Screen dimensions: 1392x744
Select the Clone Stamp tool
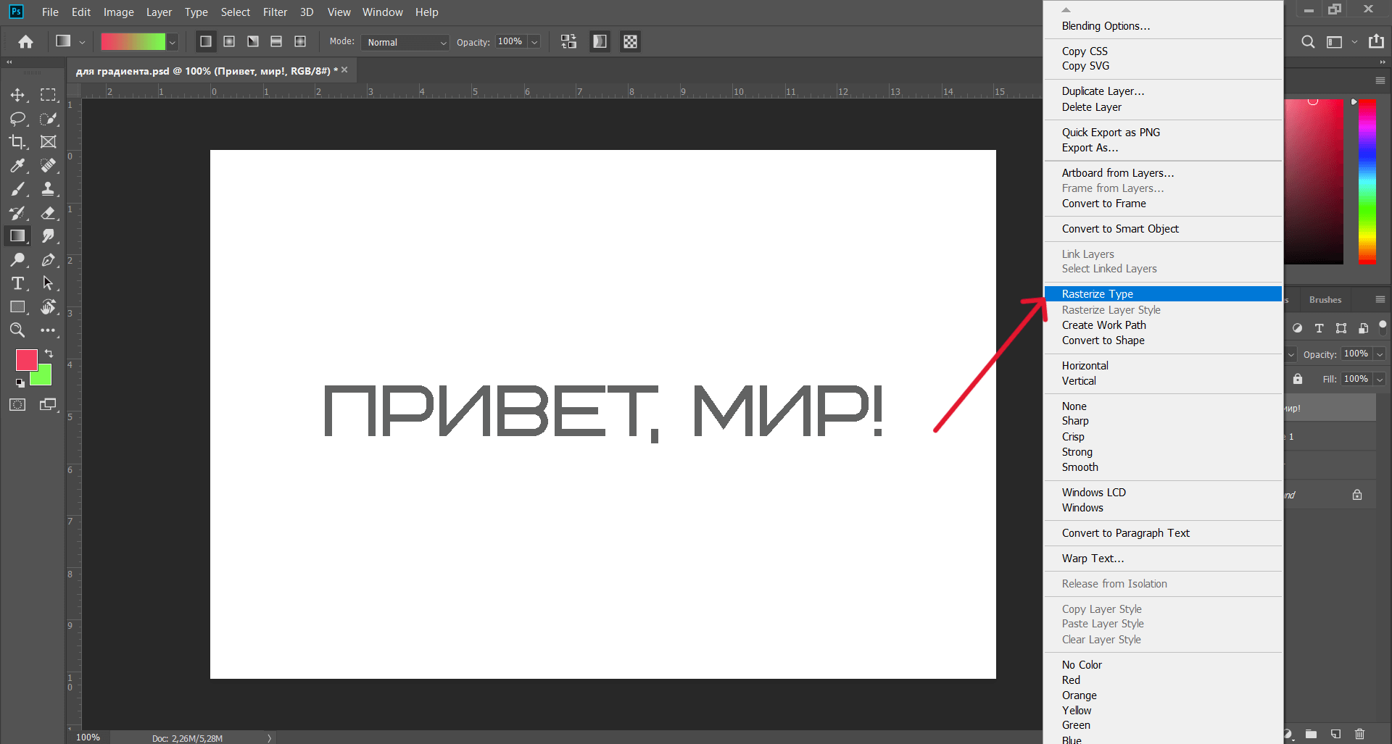coord(49,189)
